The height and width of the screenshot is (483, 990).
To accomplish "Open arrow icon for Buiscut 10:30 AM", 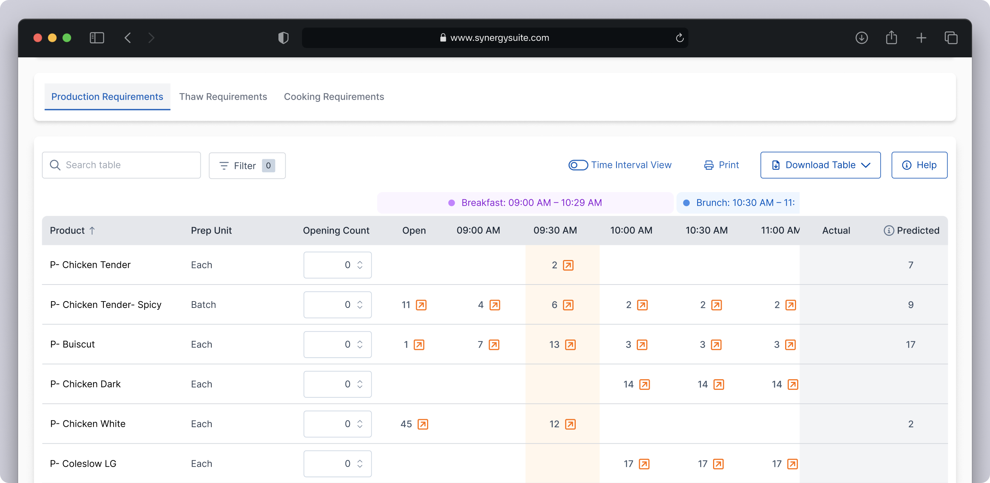I will [716, 345].
